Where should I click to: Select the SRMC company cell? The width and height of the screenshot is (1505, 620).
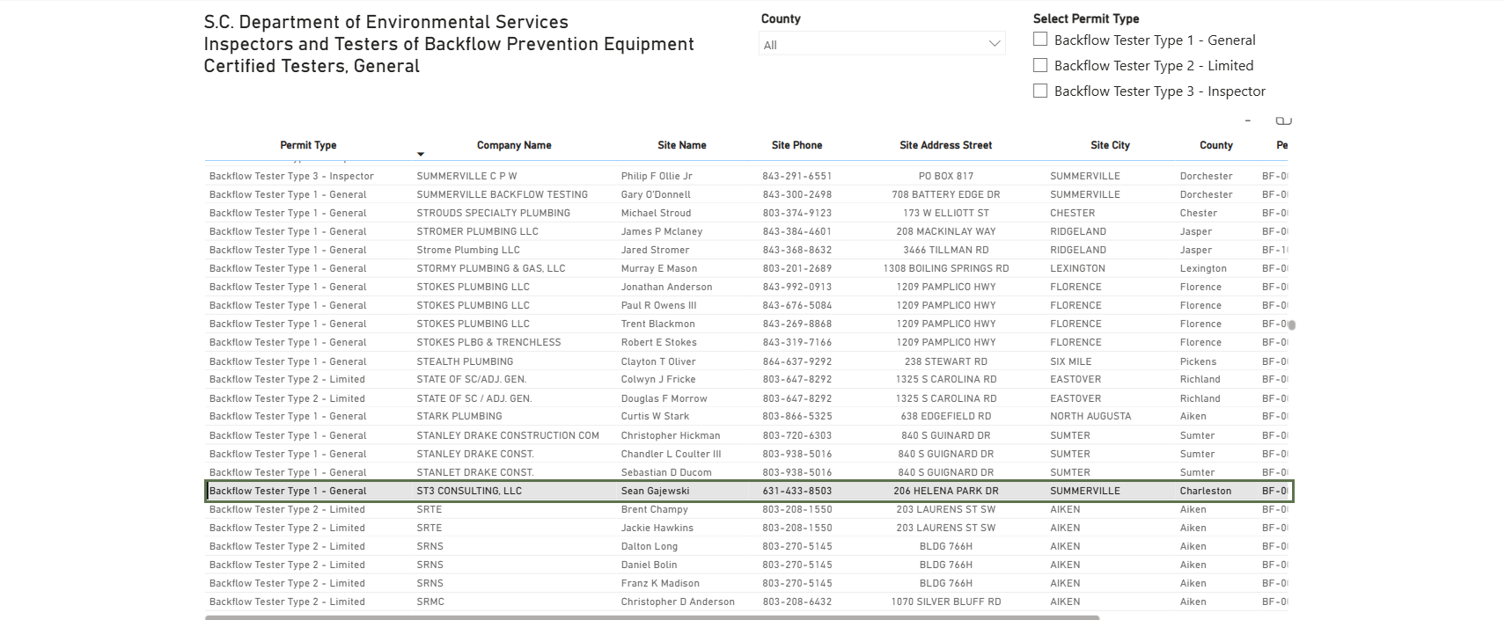pyautogui.click(x=430, y=602)
